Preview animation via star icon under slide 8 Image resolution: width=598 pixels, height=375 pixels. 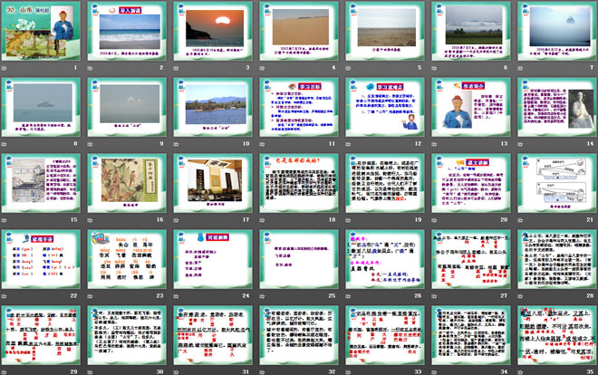click(x=5, y=144)
